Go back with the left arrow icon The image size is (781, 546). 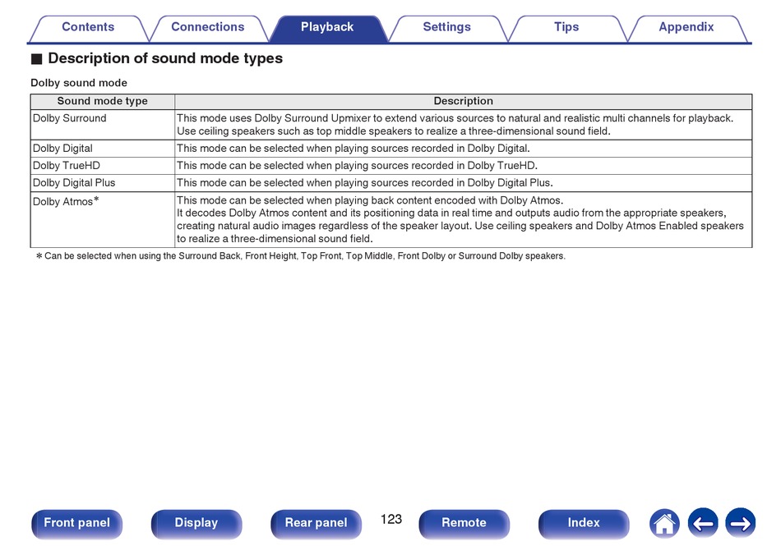703,523
